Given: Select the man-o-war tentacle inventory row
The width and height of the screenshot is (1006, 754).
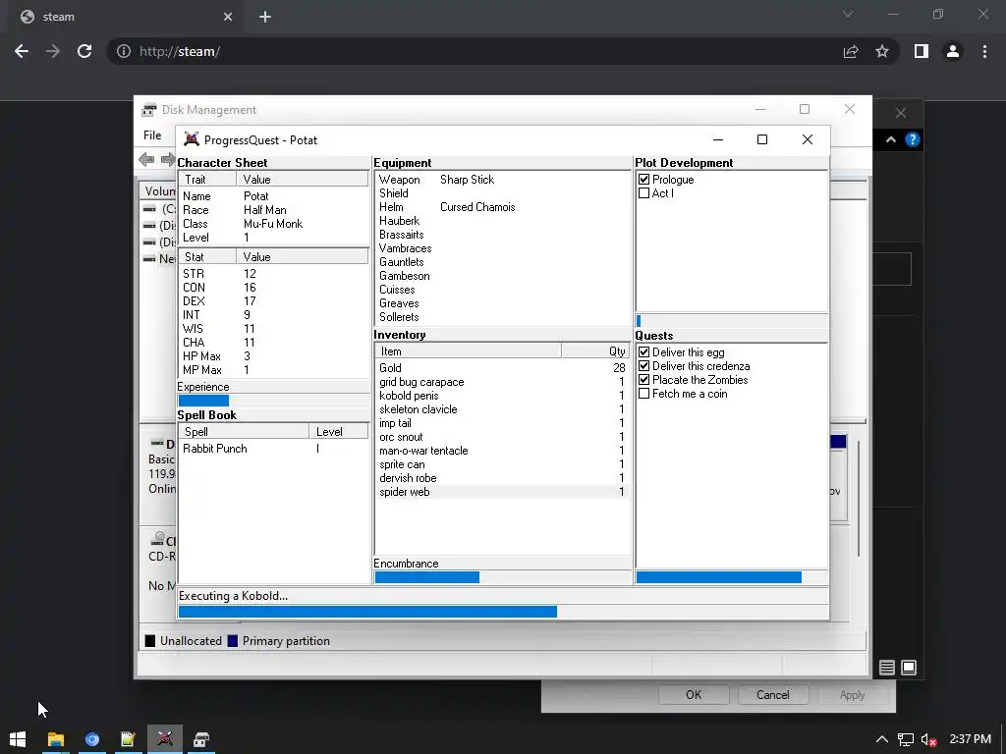Looking at the screenshot, I should (502, 451).
